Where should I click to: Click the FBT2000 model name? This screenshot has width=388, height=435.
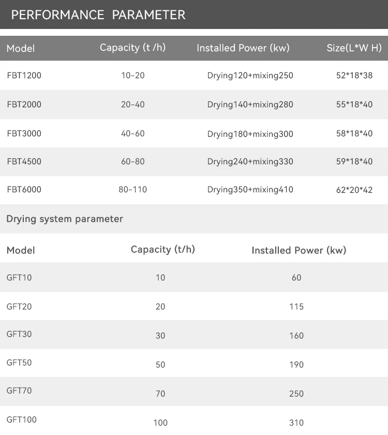[24, 104]
